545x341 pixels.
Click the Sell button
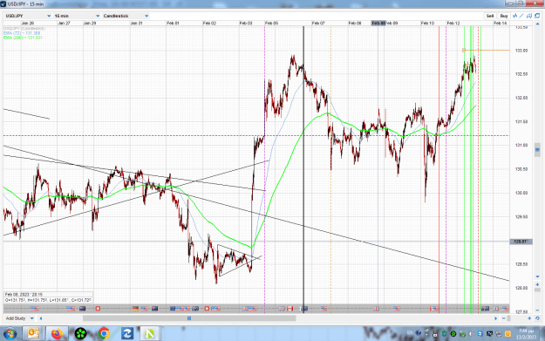point(490,16)
